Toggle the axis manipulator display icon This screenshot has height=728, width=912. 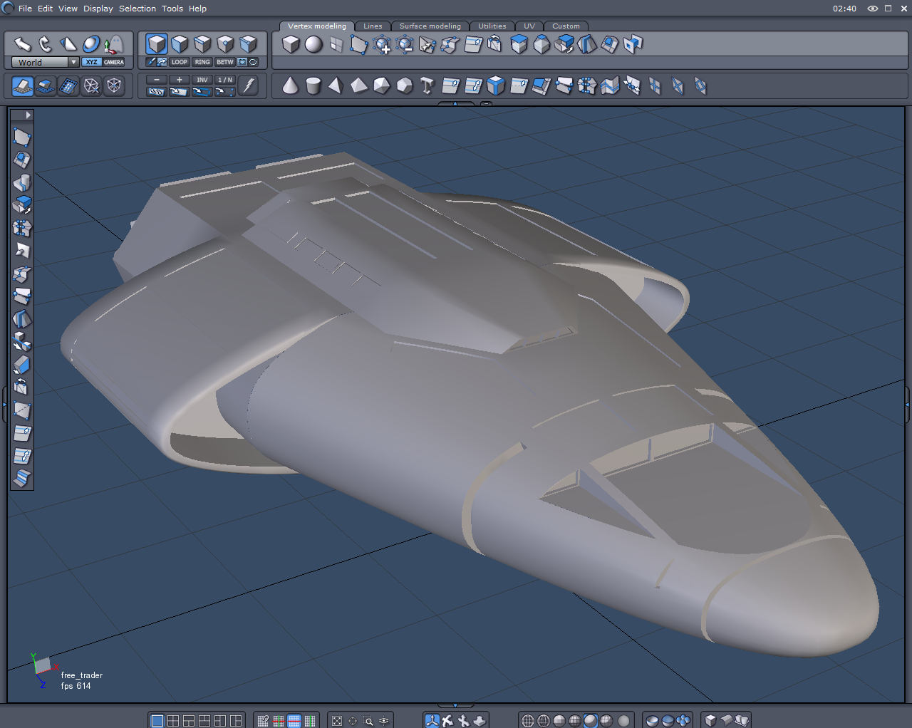pos(432,721)
